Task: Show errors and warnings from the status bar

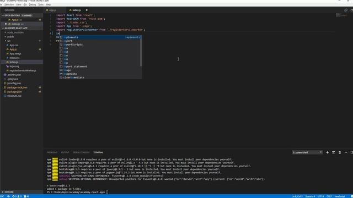Action: (17, 196)
